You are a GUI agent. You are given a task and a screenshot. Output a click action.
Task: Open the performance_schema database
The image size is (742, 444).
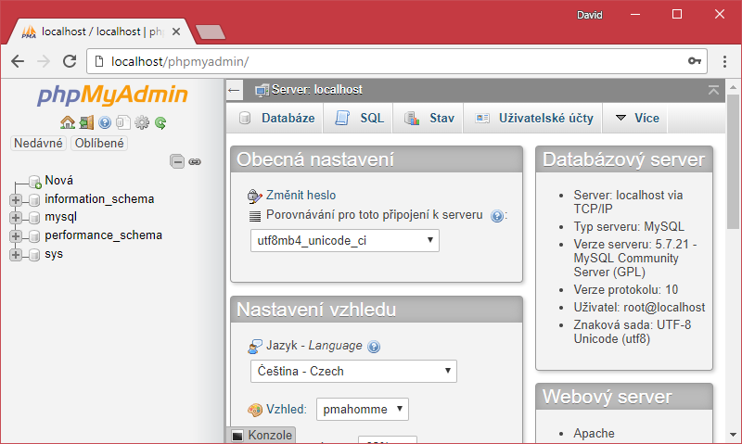(x=103, y=235)
